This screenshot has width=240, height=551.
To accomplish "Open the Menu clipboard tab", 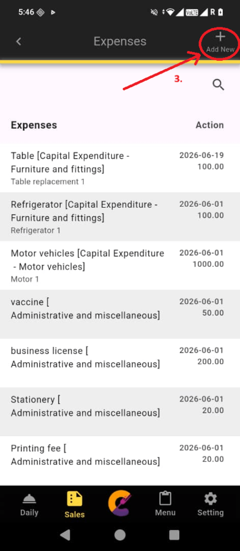I will pos(165,505).
